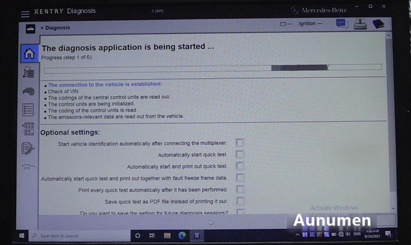Open the control unit grid sidebar icon
411x245 pixels.
pyautogui.click(x=28, y=129)
